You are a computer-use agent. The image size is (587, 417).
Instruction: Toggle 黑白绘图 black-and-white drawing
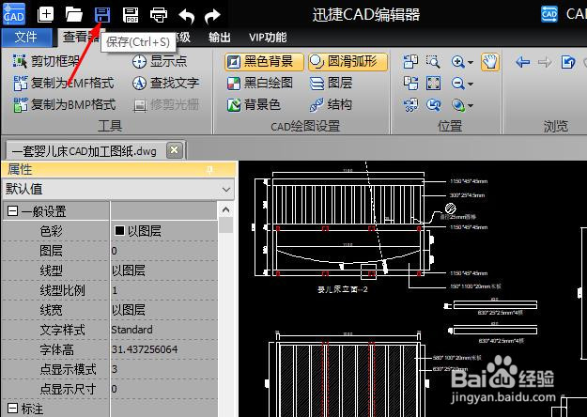click(x=260, y=83)
